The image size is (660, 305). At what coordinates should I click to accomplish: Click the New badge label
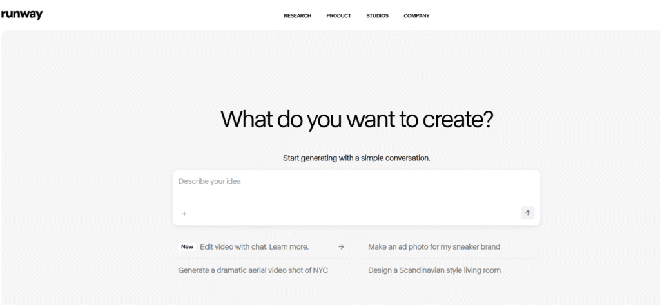click(187, 246)
